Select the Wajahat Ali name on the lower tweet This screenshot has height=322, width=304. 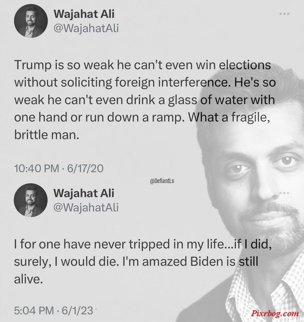(84, 193)
